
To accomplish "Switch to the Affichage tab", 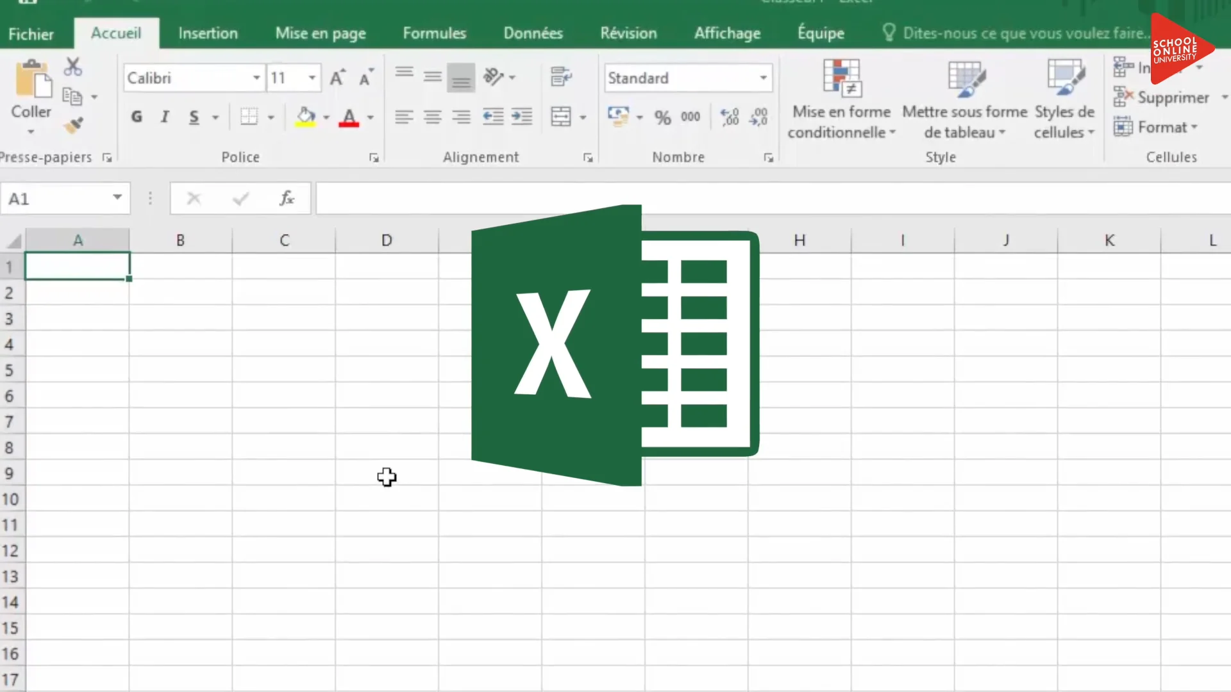I will [727, 33].
